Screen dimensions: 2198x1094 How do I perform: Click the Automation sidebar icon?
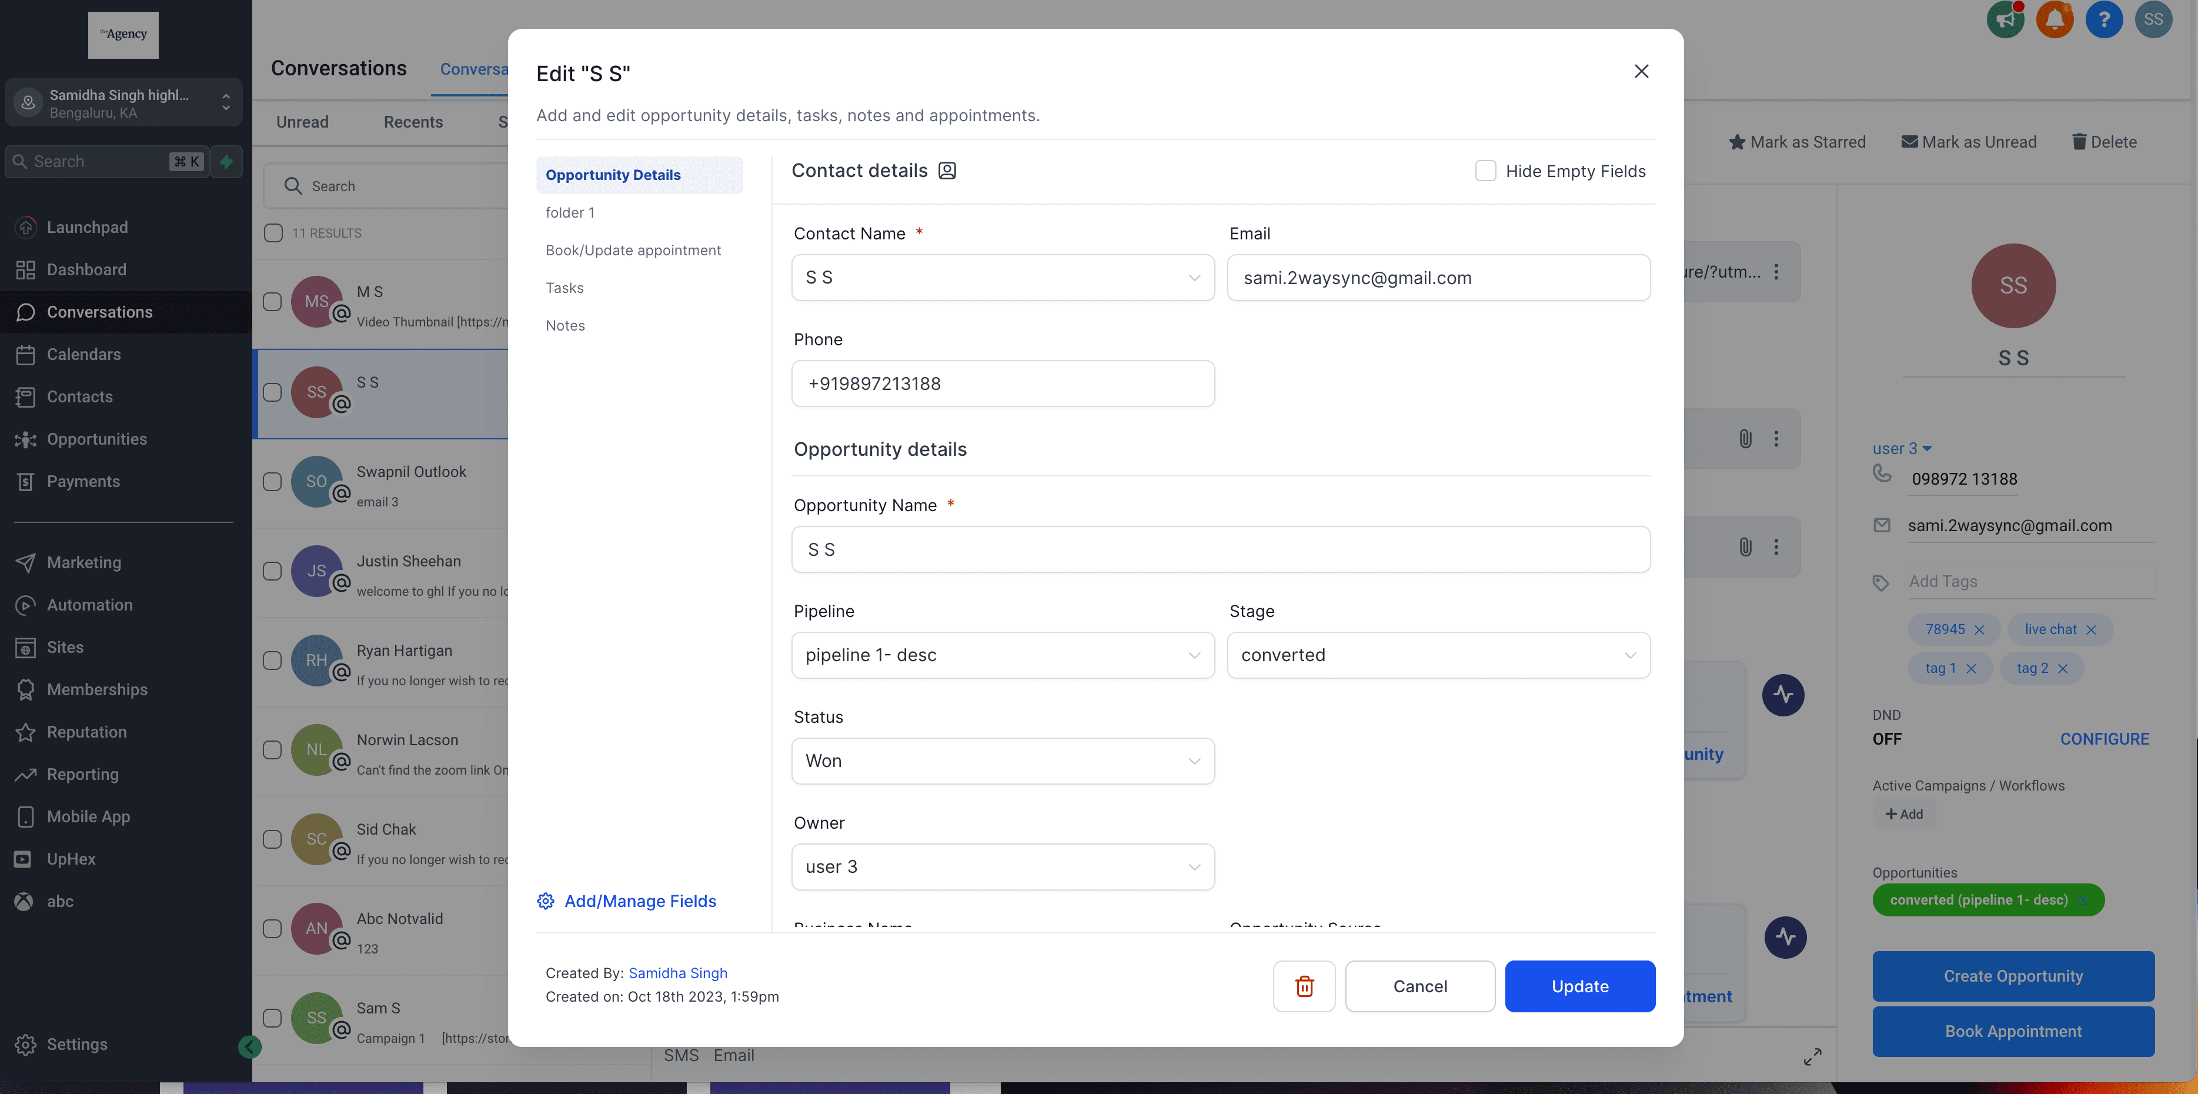26,605
